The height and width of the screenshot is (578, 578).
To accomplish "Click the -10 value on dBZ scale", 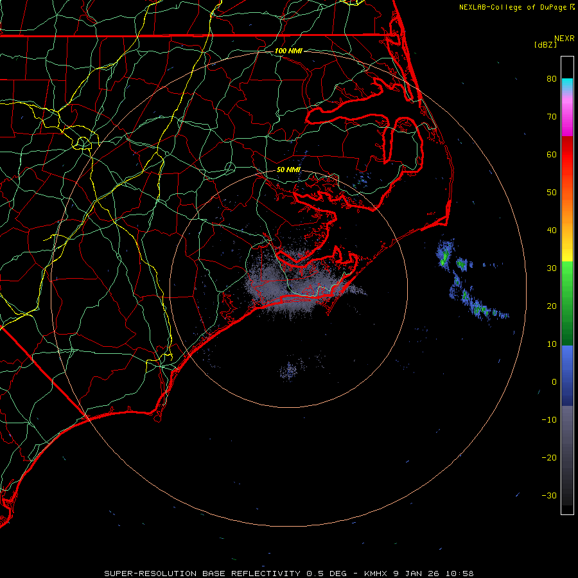I will click(549, 419).
